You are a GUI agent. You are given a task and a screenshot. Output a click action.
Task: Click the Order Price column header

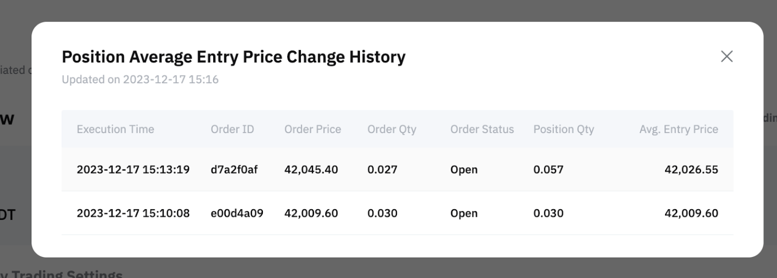click(x=313, y=129)
